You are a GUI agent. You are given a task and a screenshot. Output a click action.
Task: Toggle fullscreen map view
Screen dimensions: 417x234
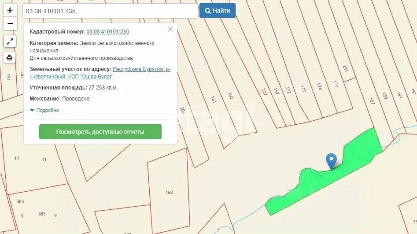coord(10,41)
